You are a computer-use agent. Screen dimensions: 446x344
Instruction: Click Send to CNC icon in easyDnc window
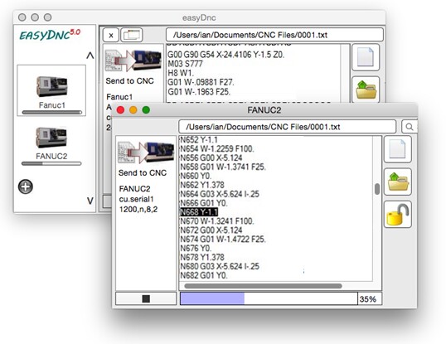click(133, 61)
